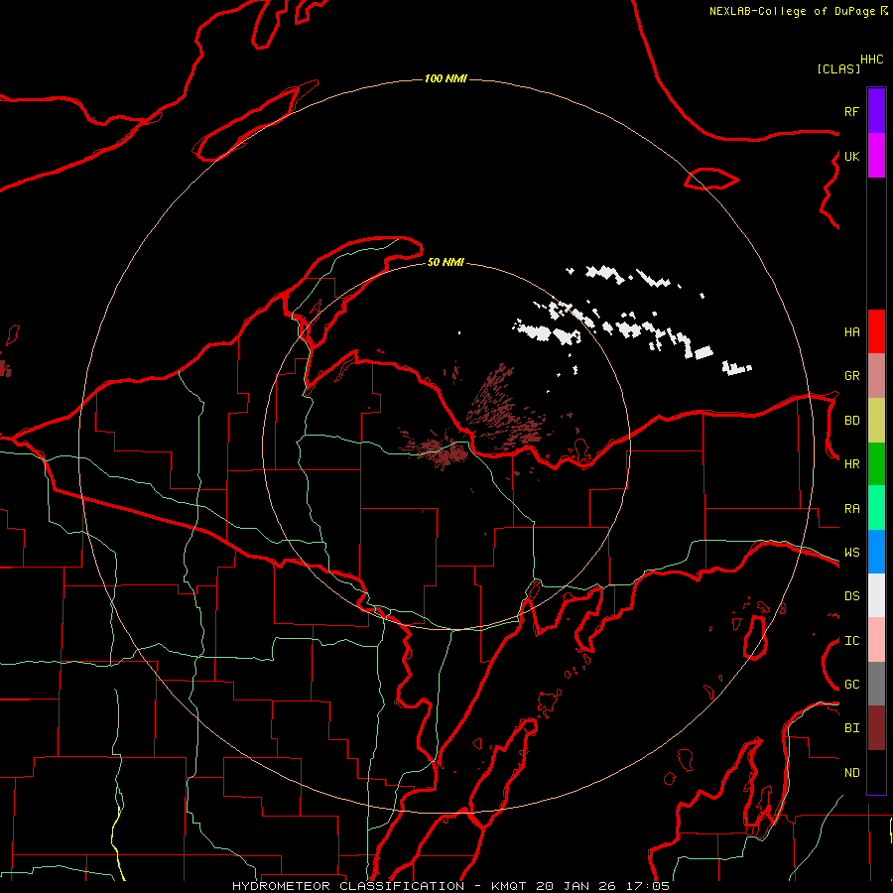Click the DS white legend swatch

click(876, 595)
